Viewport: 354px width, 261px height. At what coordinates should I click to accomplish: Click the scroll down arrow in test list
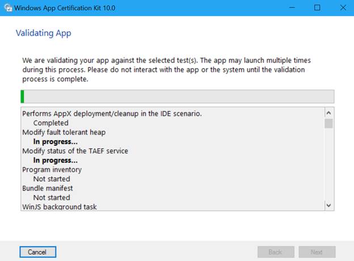pos(328,205)
